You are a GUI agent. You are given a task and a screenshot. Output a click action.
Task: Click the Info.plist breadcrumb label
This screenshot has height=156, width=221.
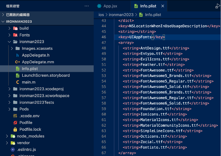tap(153, 15)
